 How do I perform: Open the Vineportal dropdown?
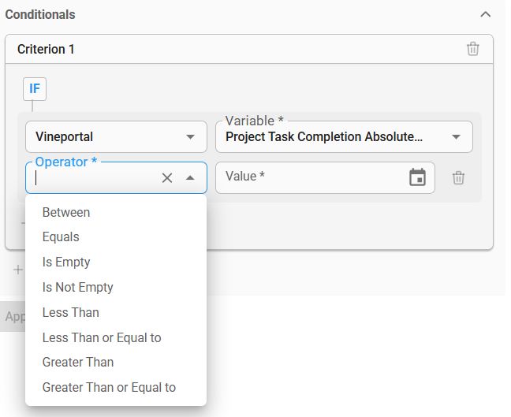click(x=116, y=137)
